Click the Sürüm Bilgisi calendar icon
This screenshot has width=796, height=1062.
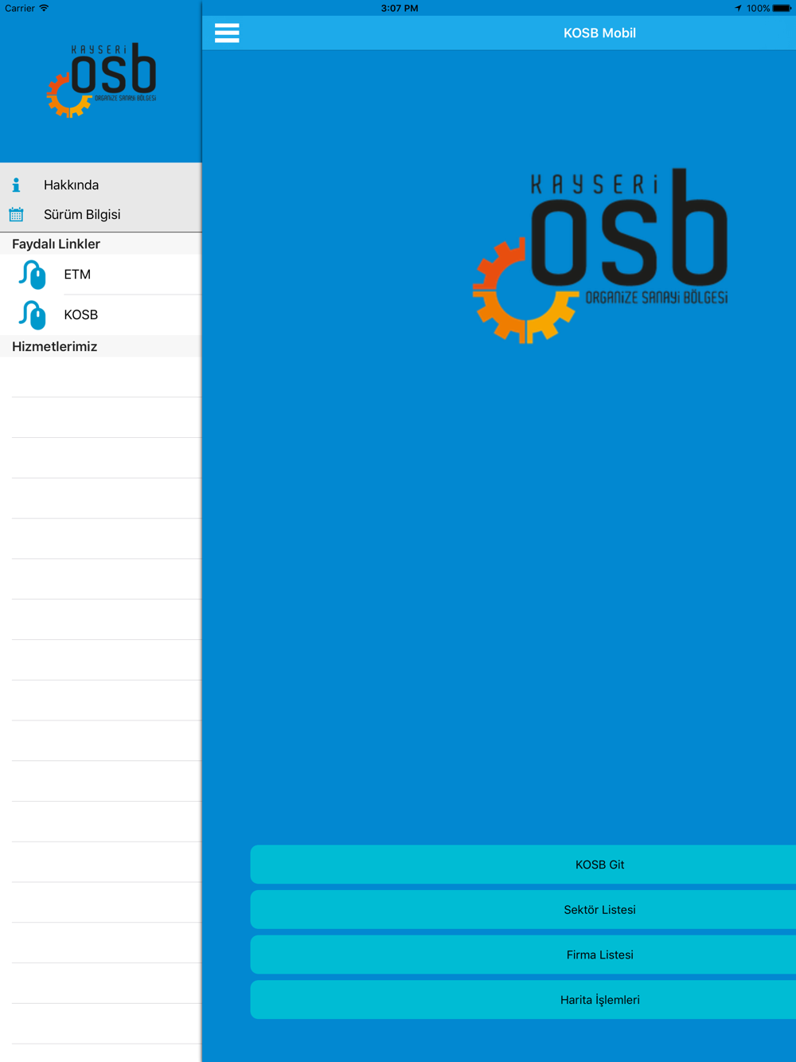16,214
